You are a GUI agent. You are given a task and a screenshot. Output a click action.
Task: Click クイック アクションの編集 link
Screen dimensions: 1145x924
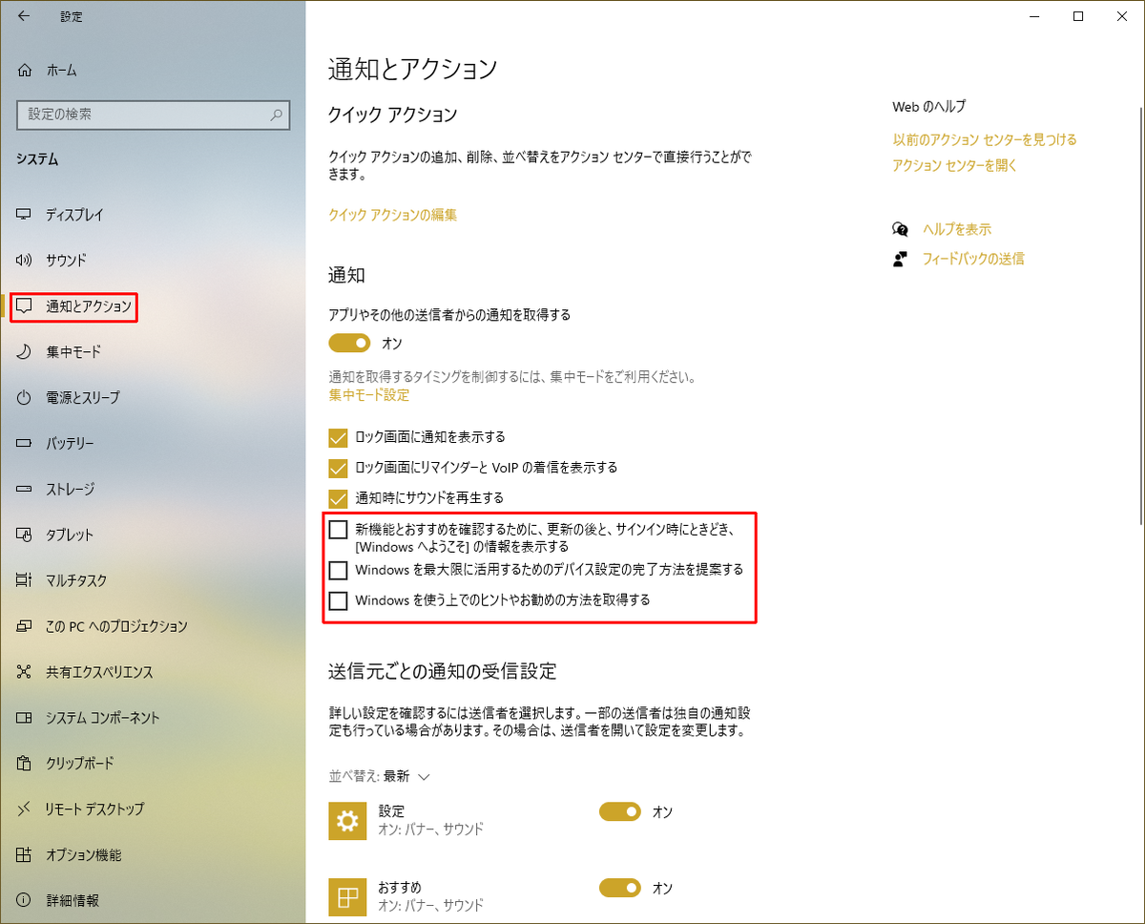(393, 215)
